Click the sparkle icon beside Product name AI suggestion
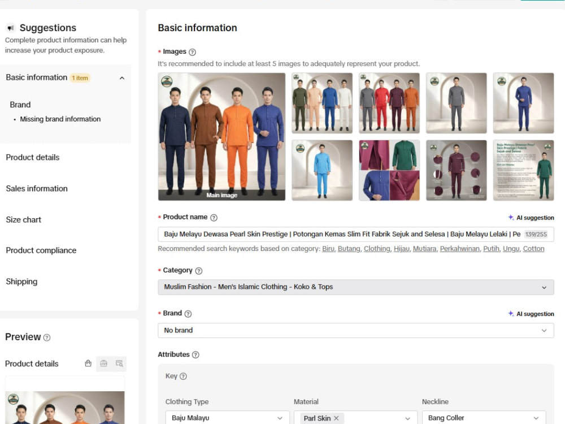This screenshot has width=565, height=424. (511, 218)
